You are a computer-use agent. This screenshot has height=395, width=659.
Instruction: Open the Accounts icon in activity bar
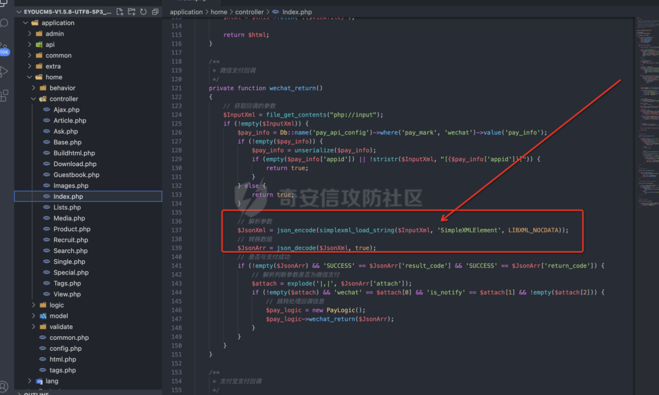tap(4, 386)
